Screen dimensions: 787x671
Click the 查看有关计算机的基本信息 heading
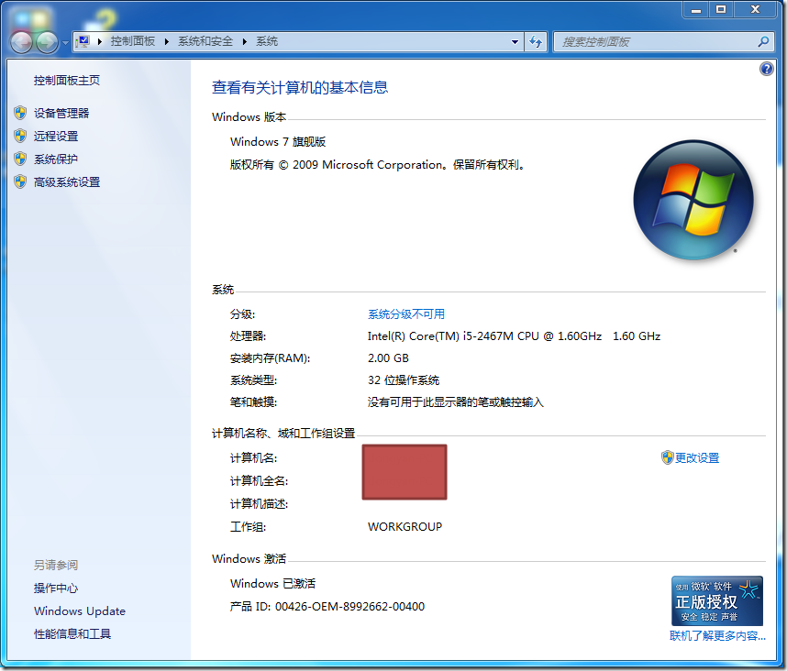(x=300, y=88)
